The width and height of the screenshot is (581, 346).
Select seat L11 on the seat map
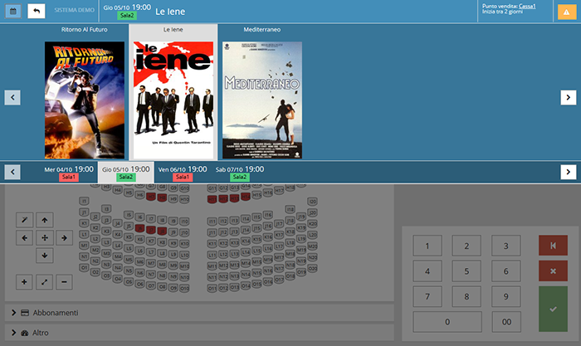[x=212, y=255]
